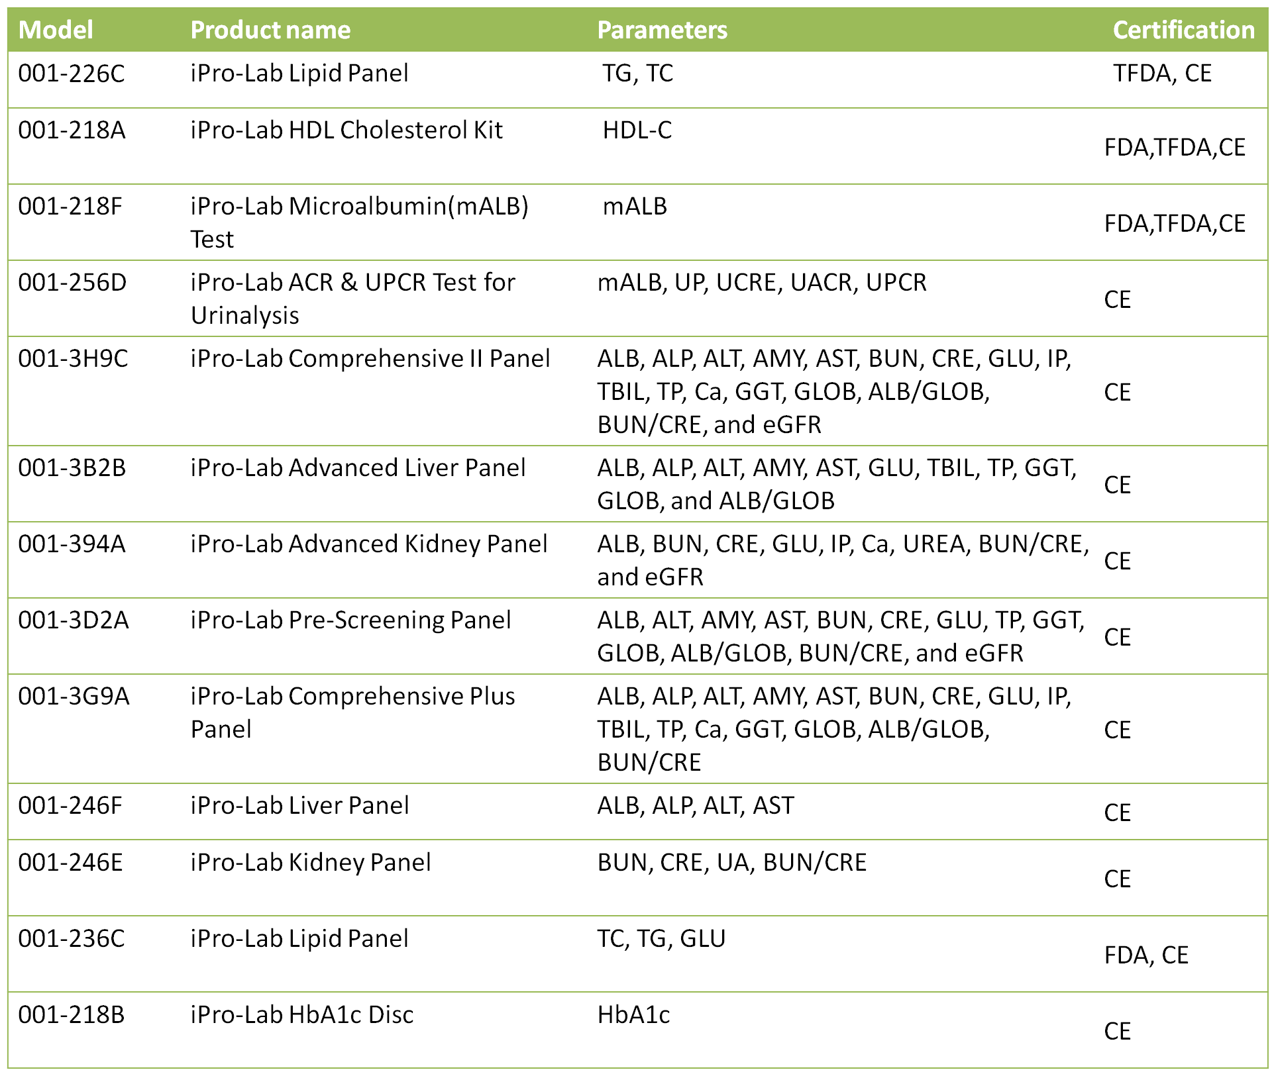Click the mALB parameter cell
Screen dimensions: 1276x1076
click(635, 207)
